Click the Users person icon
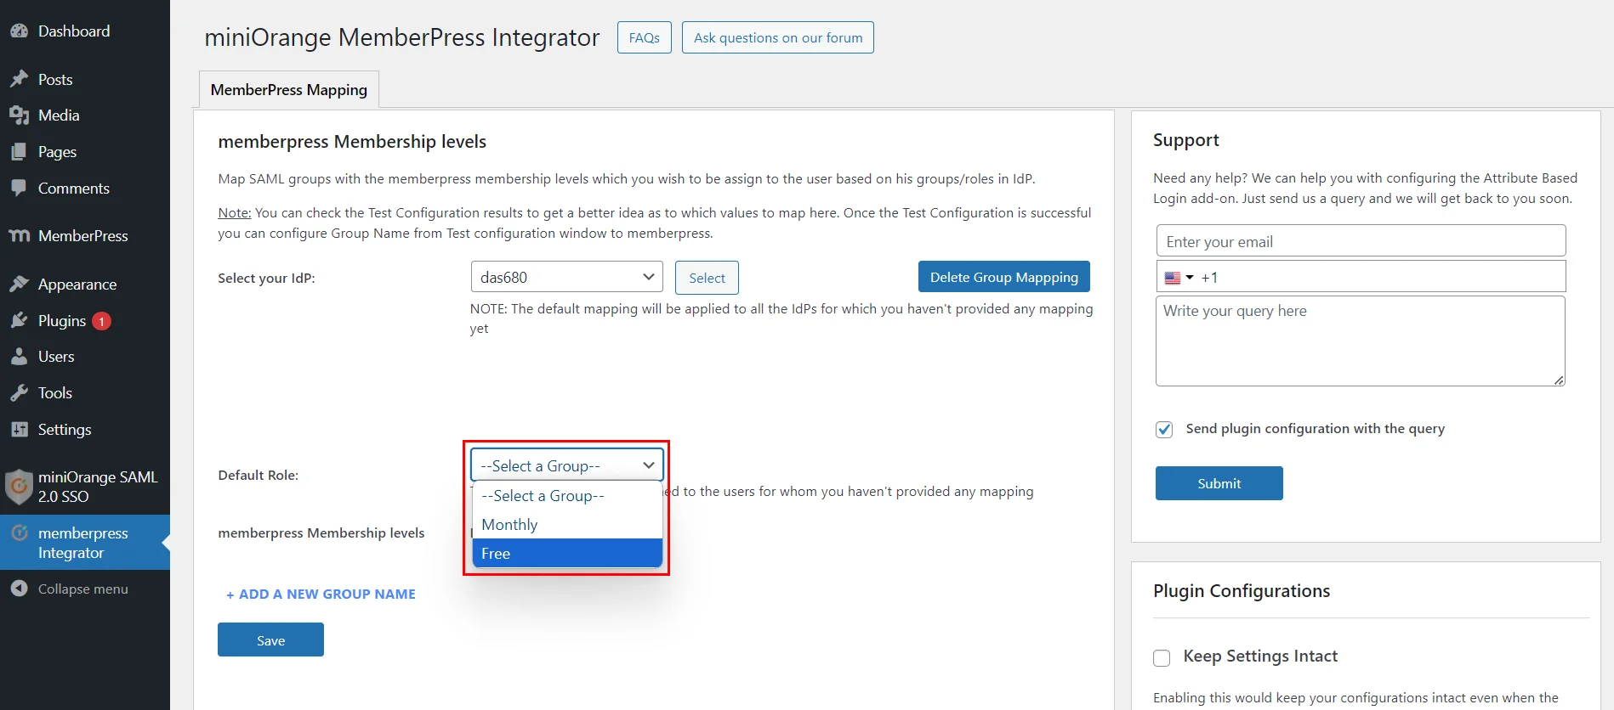Viewport: 1614px width, 710px height. (x=19, y=357)
